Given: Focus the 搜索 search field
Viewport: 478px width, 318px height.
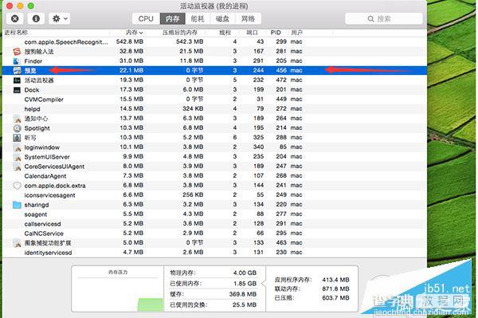Looking at the screenshot, I should pos(384,19).
